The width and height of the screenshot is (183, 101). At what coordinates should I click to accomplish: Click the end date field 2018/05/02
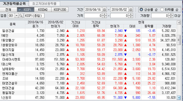tap(119, 10)
